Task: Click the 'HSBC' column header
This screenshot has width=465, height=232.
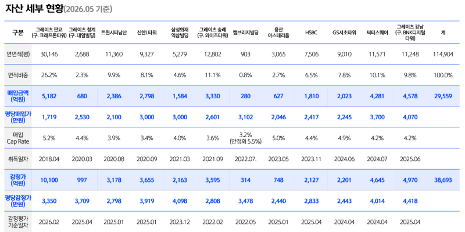Action: coord(311,33)
